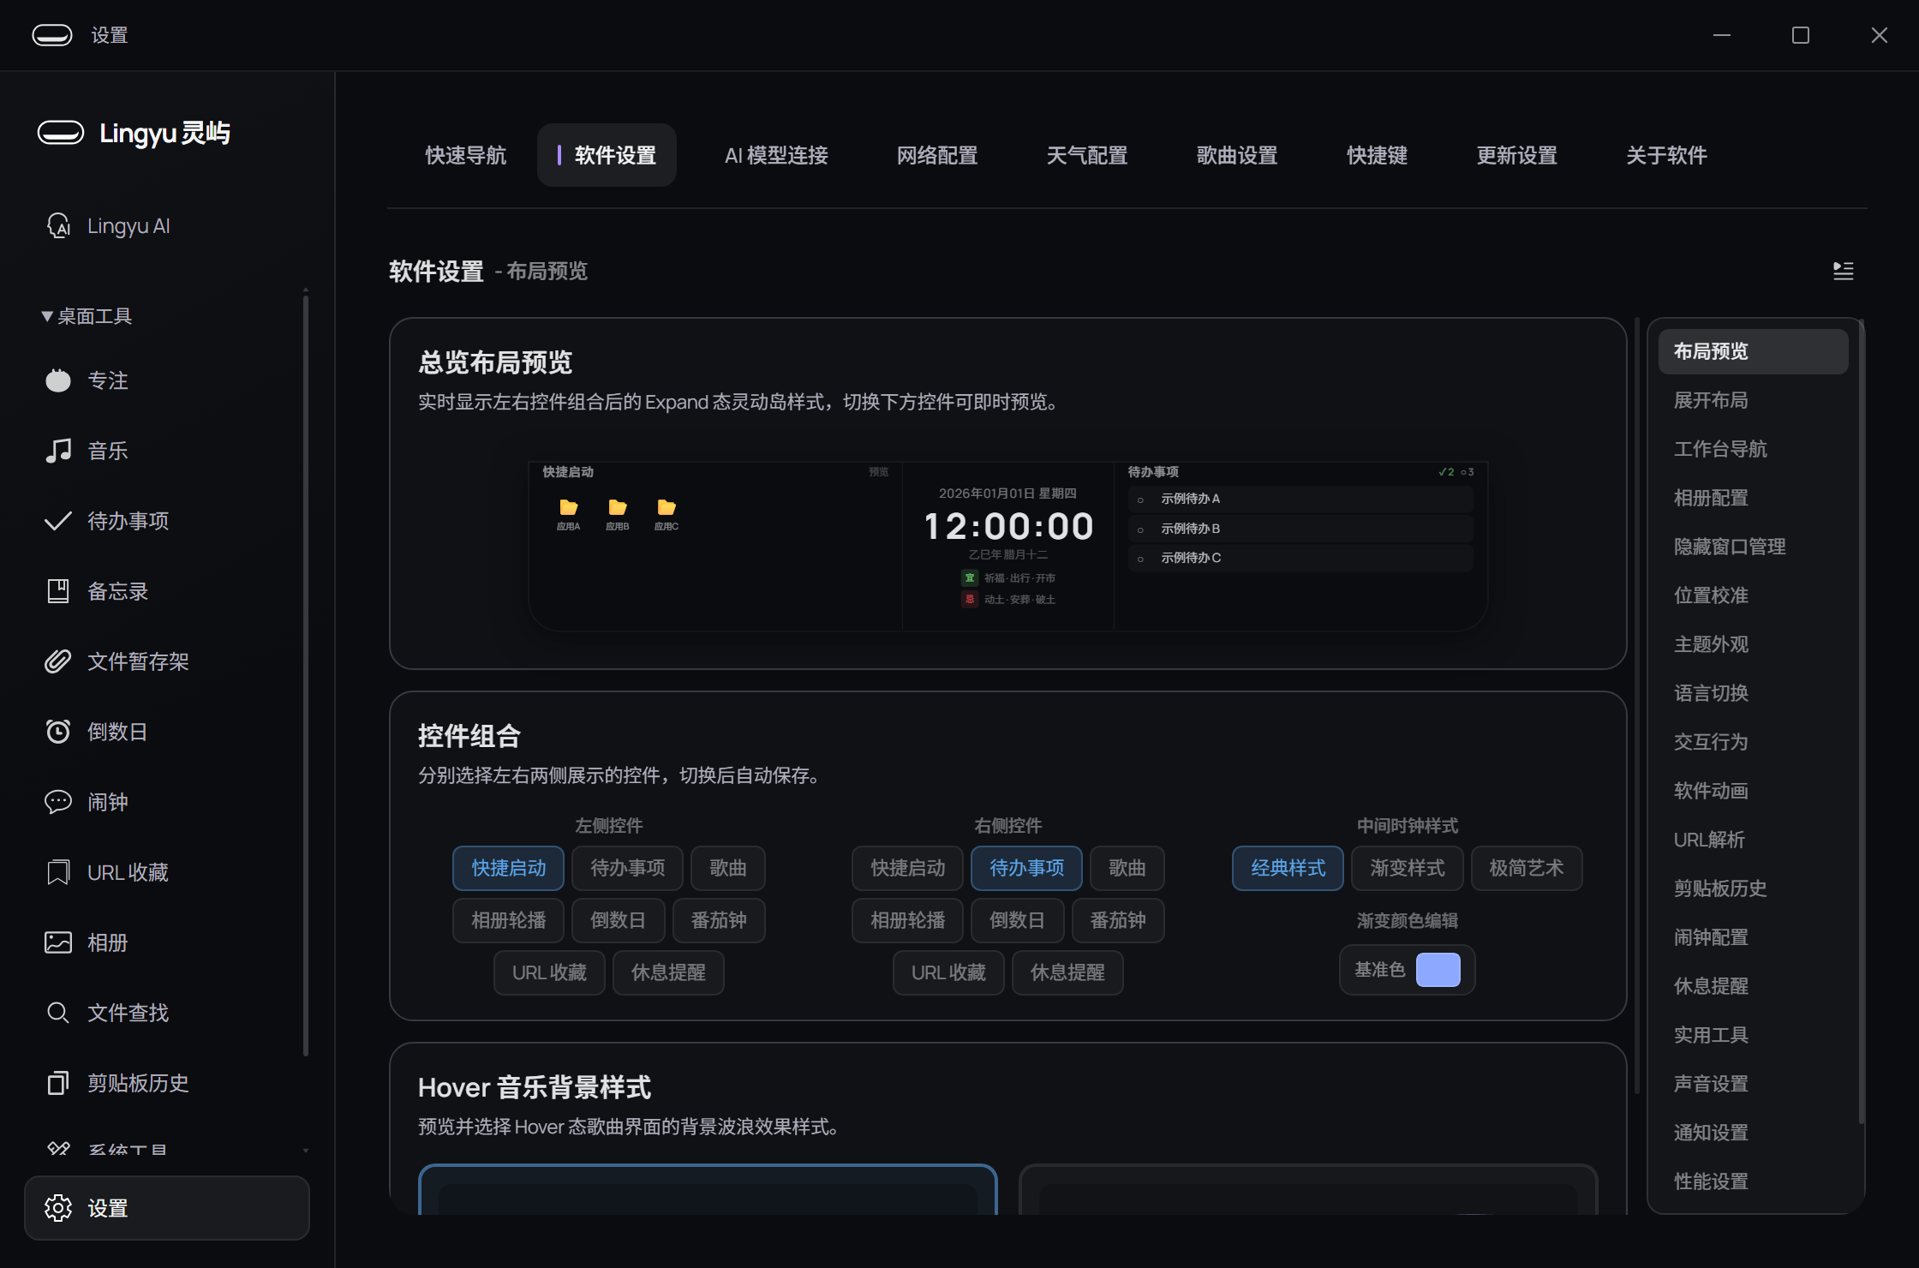Screen dimensions: 1919x1268
Task: Click the 示例待办 A preview item
Action: click(1300, 499)
